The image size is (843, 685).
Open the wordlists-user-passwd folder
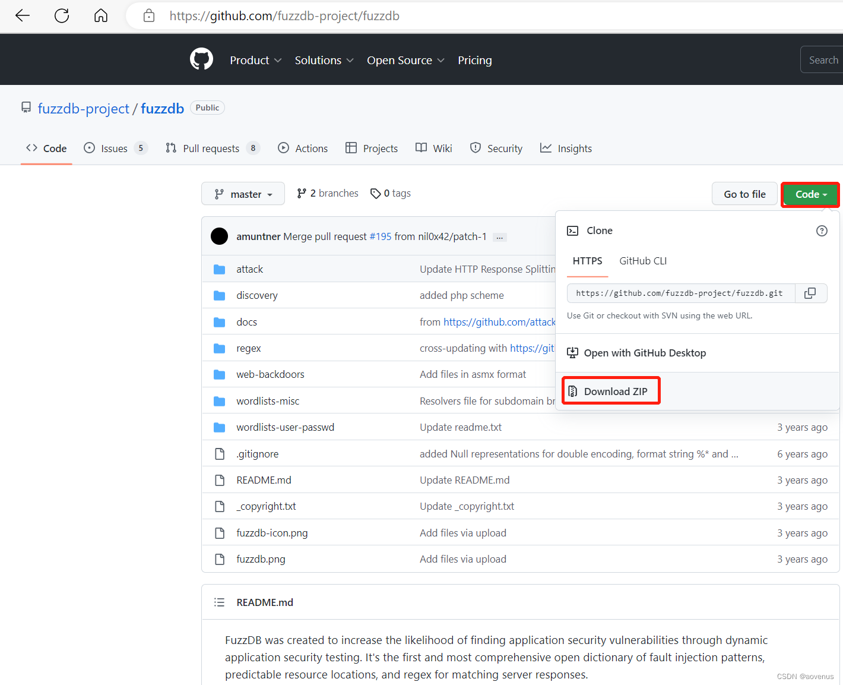click(x=285, y=427)
